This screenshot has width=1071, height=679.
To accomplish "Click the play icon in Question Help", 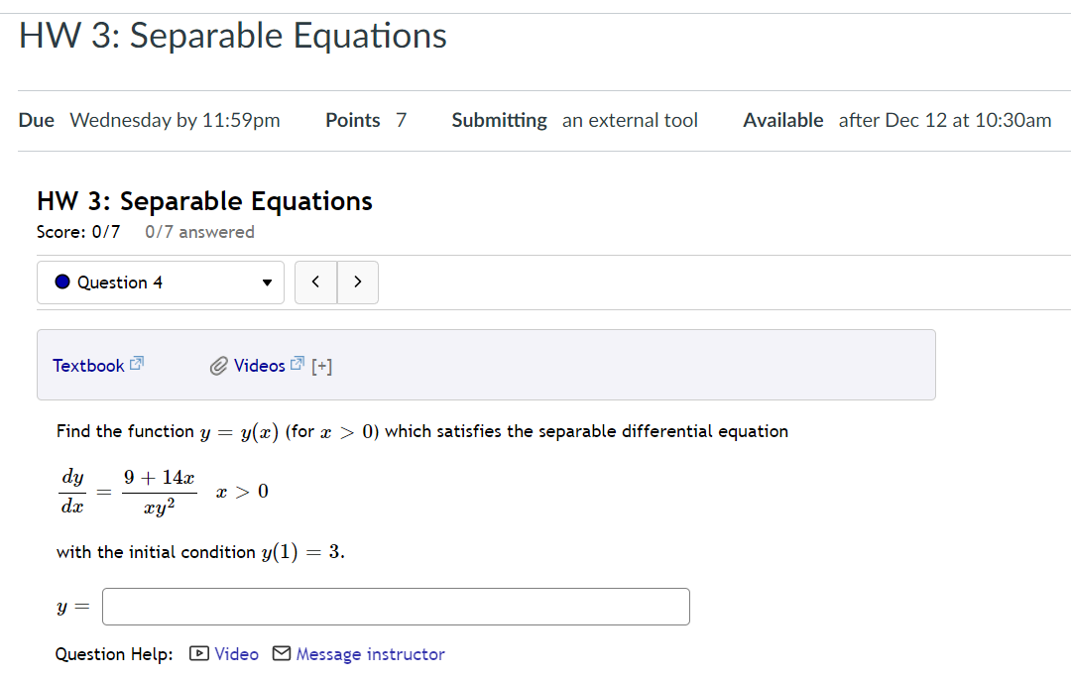I will 199,654.
